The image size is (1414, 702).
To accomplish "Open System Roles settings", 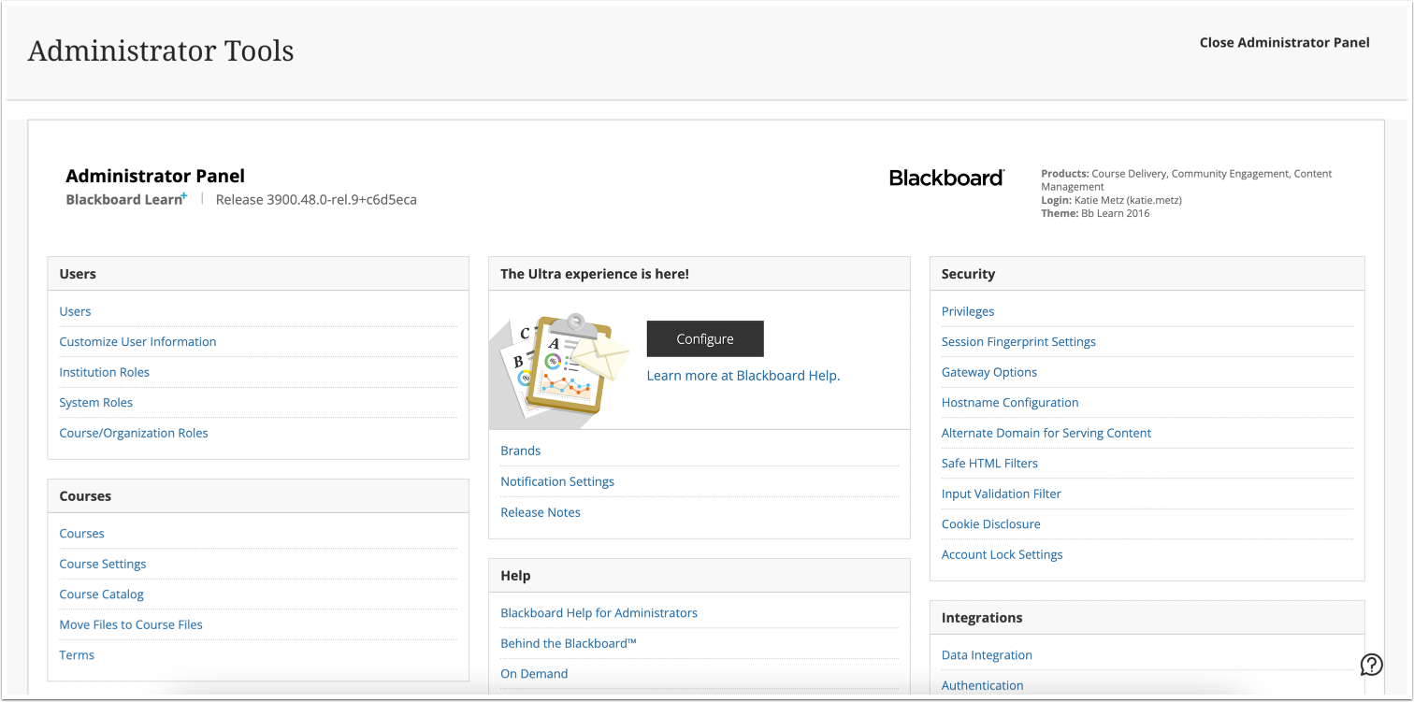I will click(x=95, y=402).
